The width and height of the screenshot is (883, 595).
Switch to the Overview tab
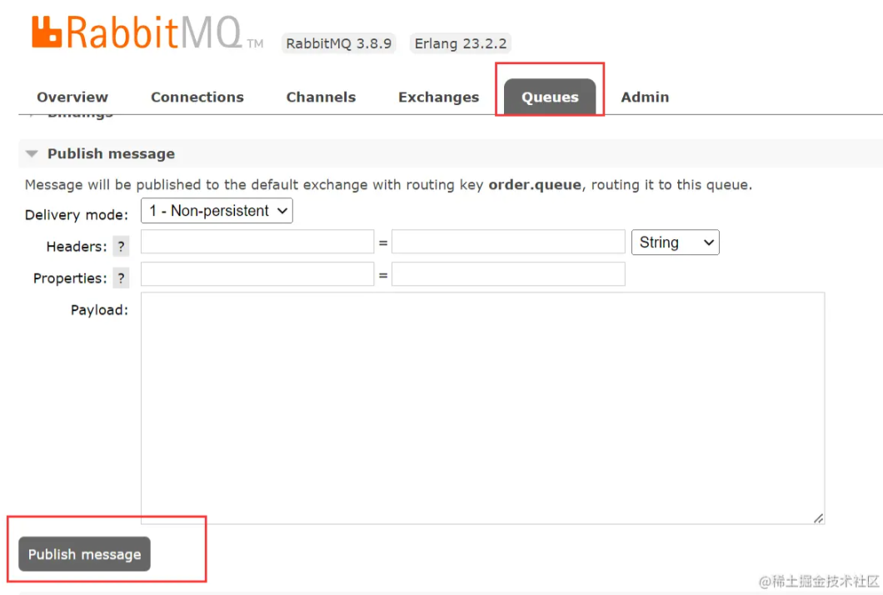click(x=72, y=97)
